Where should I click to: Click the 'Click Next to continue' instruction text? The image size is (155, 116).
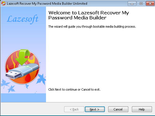click(74, 90)
